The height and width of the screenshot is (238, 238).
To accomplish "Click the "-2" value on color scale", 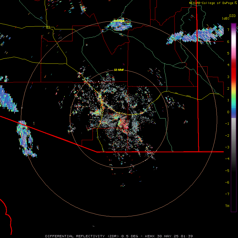I will coord(227,136).
